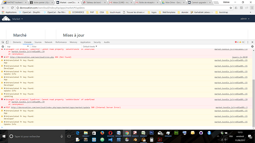
Task: Open the market.bundle.js:3 source link
Action: (231, 107)
